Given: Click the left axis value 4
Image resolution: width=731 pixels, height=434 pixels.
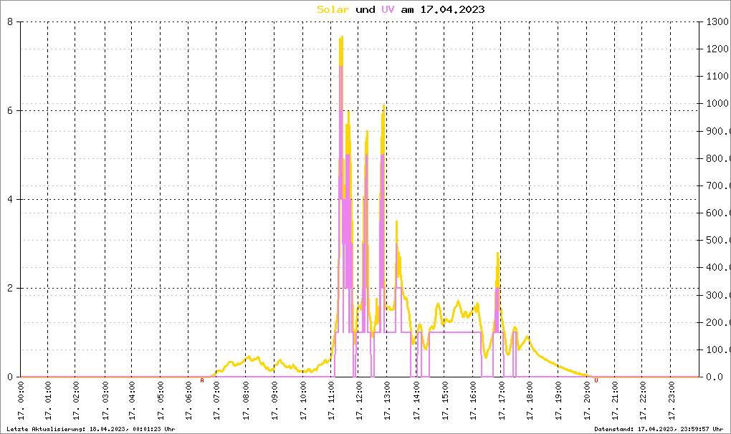Looking at the screenshot, I should [x=10, y=199].
